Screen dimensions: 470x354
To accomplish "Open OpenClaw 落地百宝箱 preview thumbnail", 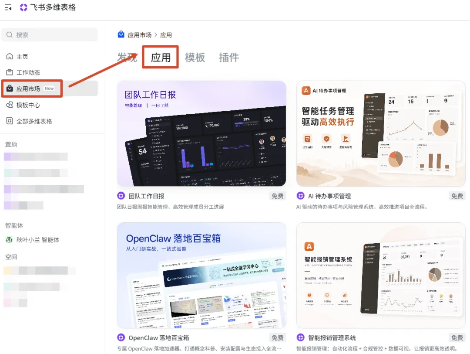I will coord(201,276).
